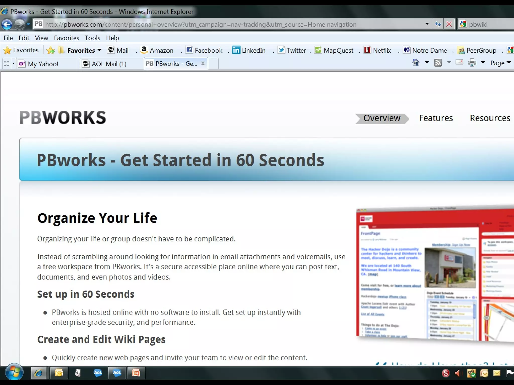The image size is (514, 385).
Task: Select the Overview navigation tab
Action: click(x=382, y=118)
